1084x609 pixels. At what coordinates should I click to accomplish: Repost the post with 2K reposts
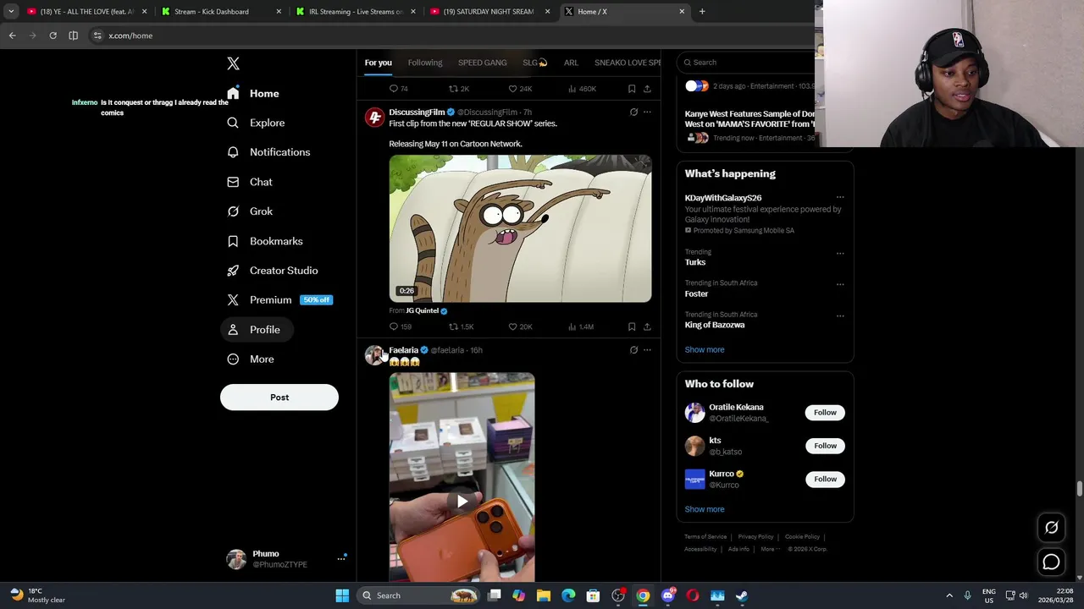pos(459,89)
